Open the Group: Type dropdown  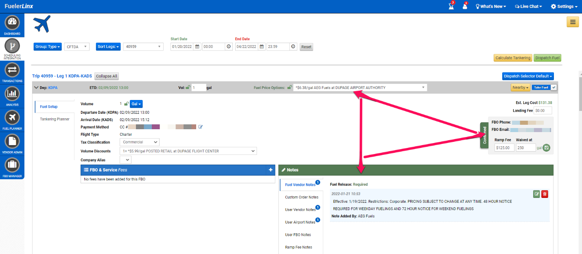pyautogui.click(x=48, y=47)
